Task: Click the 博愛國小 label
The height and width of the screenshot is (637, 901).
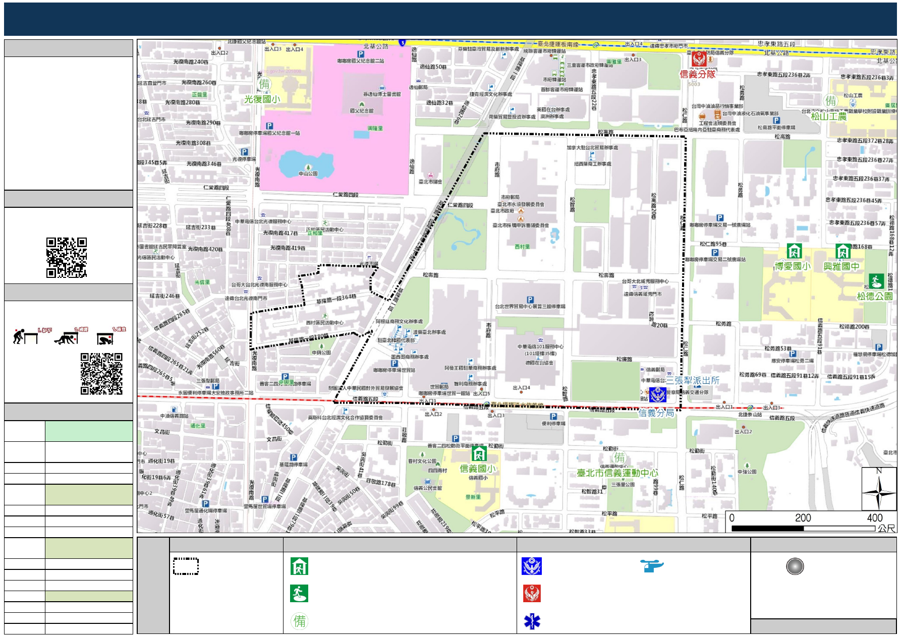Action: (x=793, y=266)
